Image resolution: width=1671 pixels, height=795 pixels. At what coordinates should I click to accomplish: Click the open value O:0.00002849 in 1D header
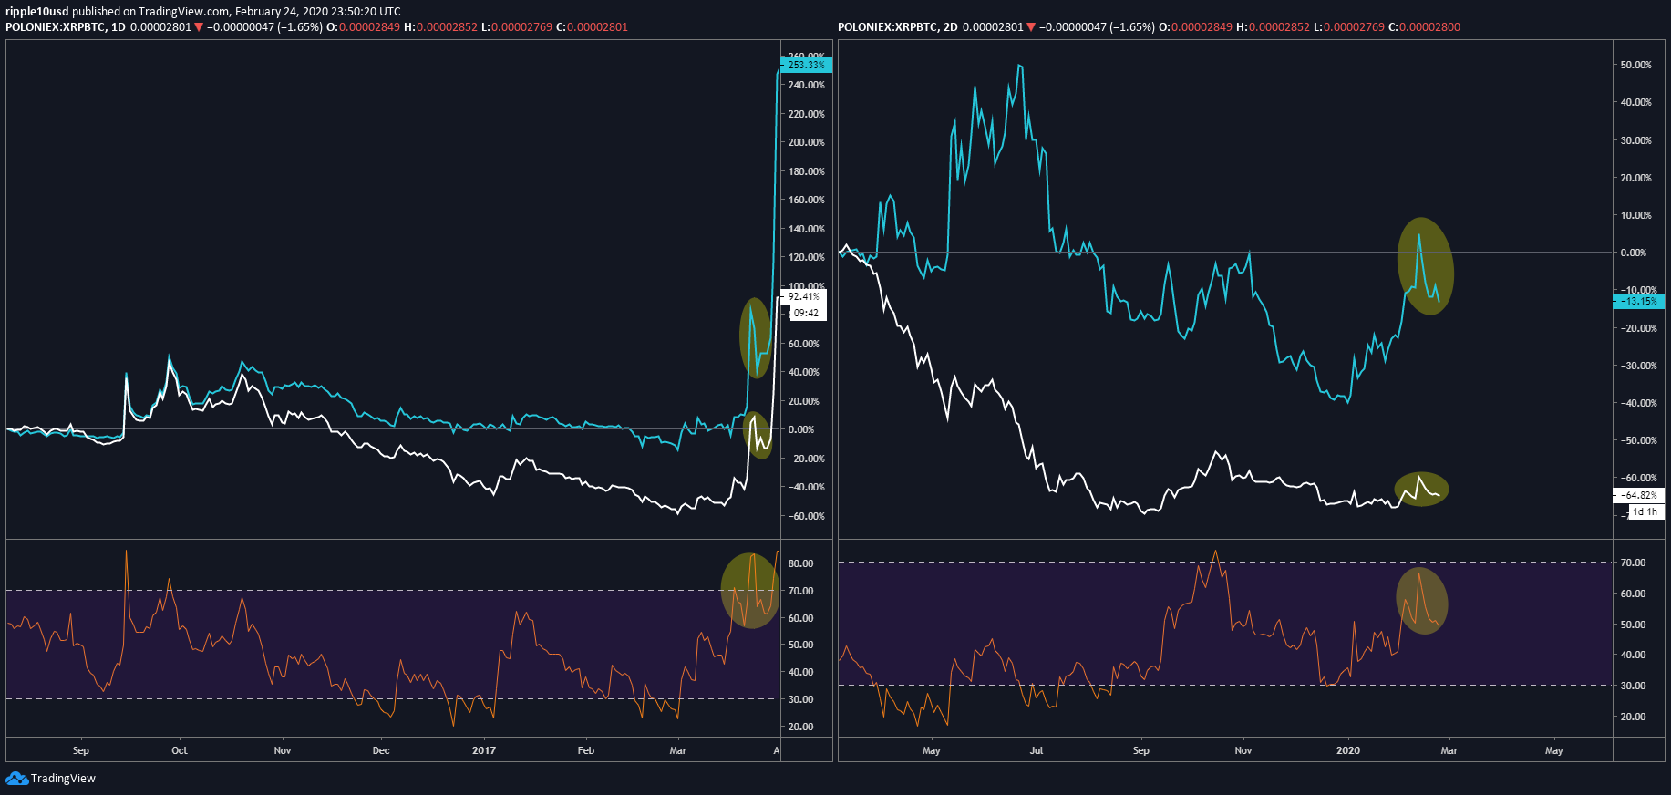(364, 27)
